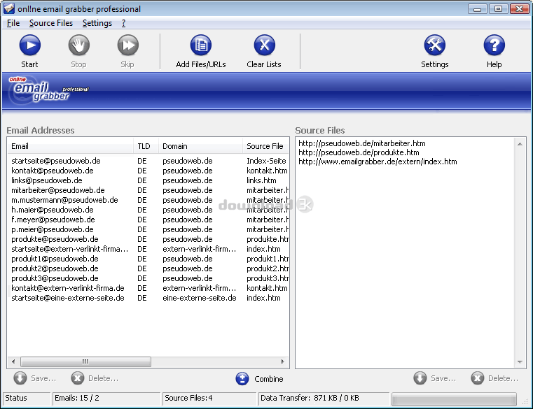Click the Delete icon under Source Files
Image resolution: width=533 pixels, height=409 pixels.
[x=478, y=378]
